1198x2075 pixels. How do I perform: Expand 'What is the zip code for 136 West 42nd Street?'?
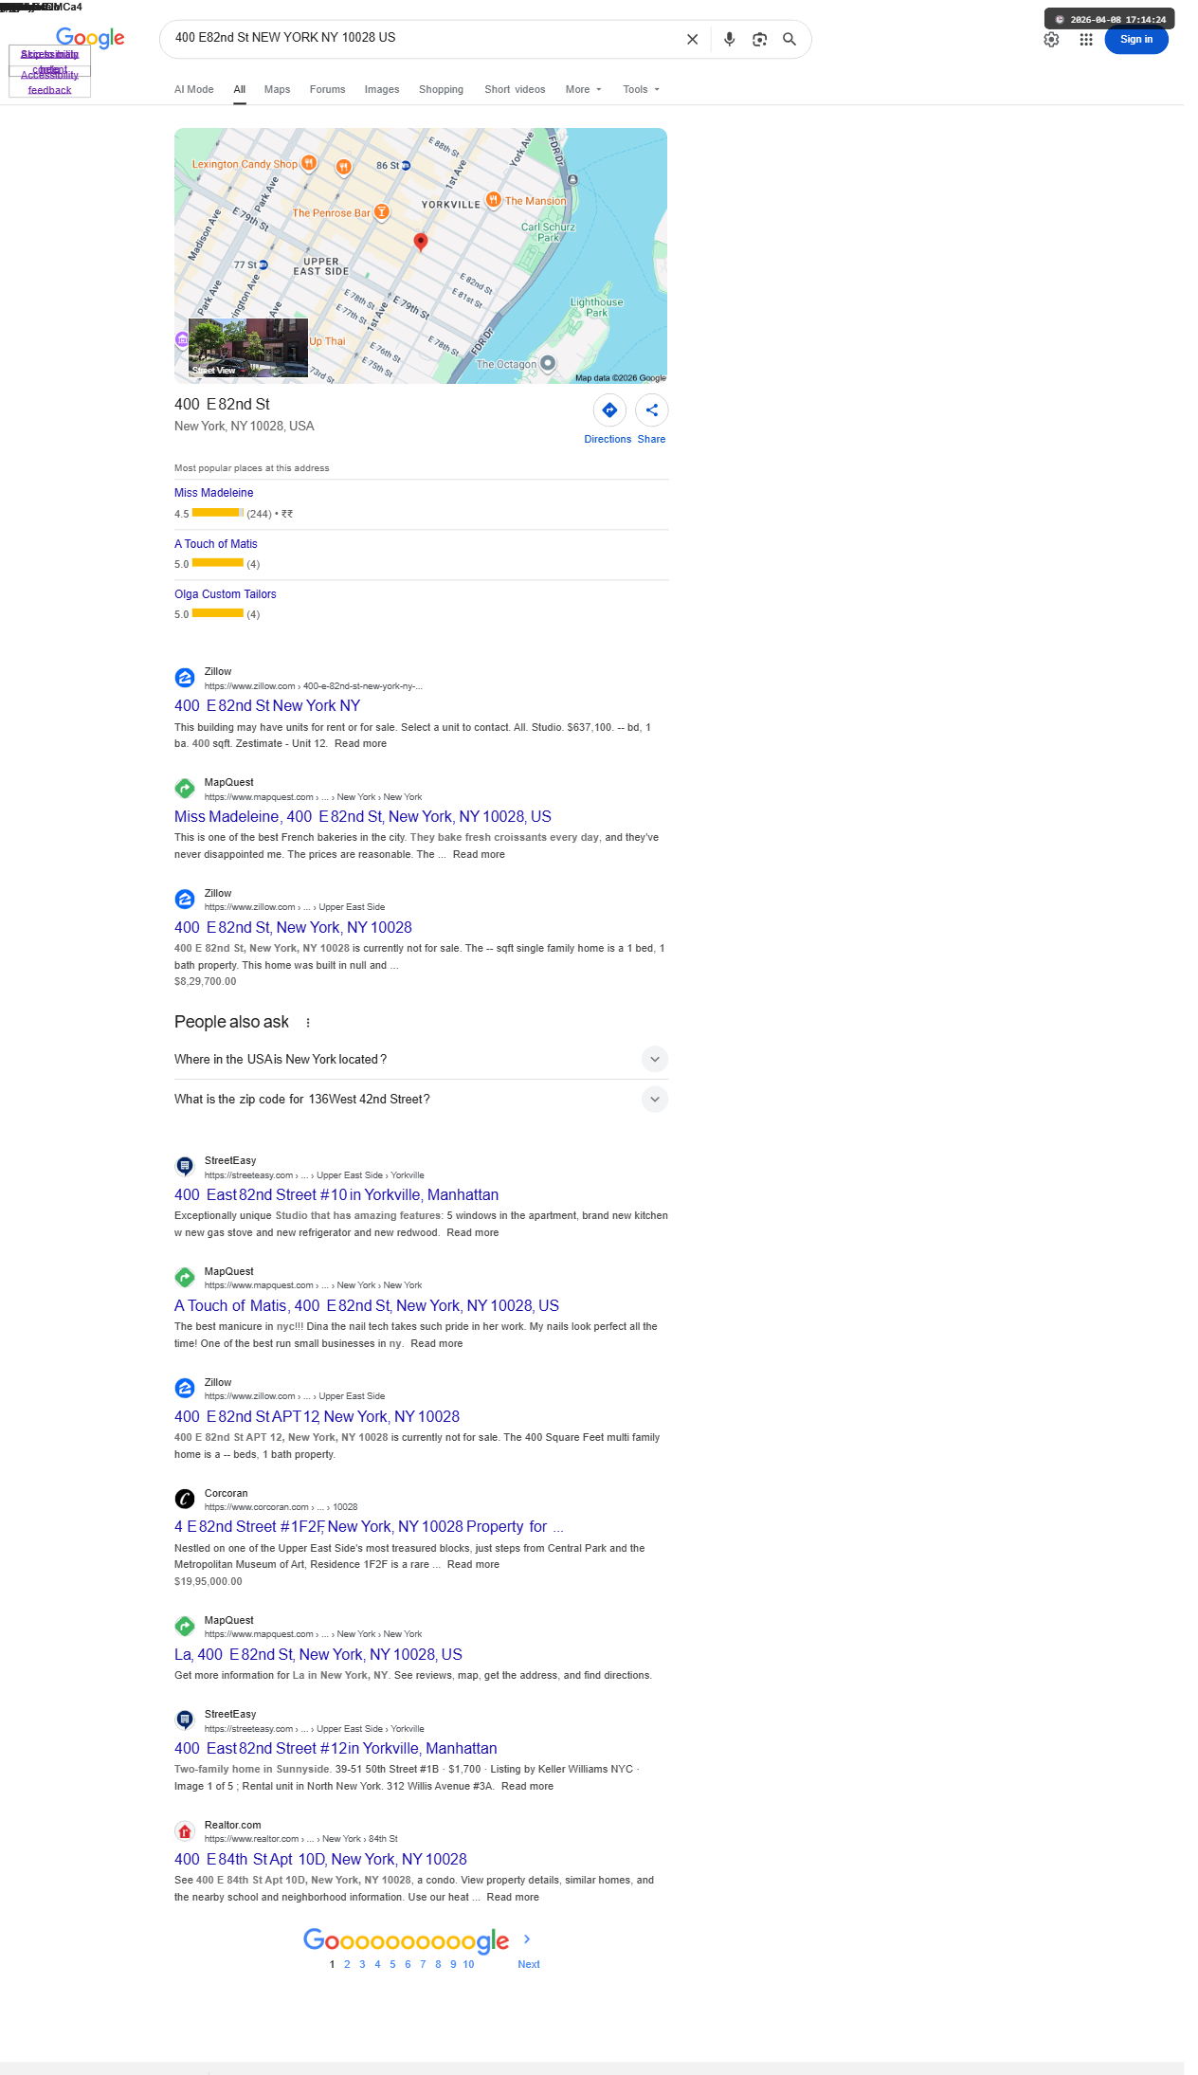[x=421, y=1100]
